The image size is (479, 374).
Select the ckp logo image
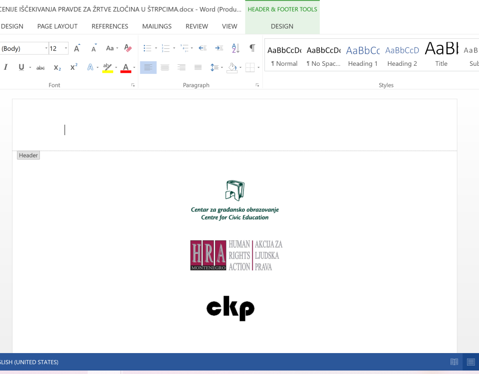(x=231, y=308)
